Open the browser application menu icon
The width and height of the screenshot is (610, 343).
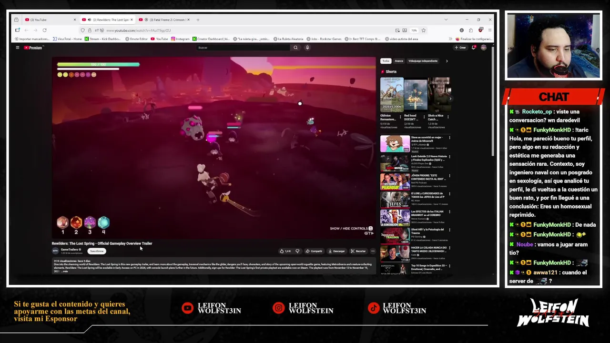click(x=489, y=30)
